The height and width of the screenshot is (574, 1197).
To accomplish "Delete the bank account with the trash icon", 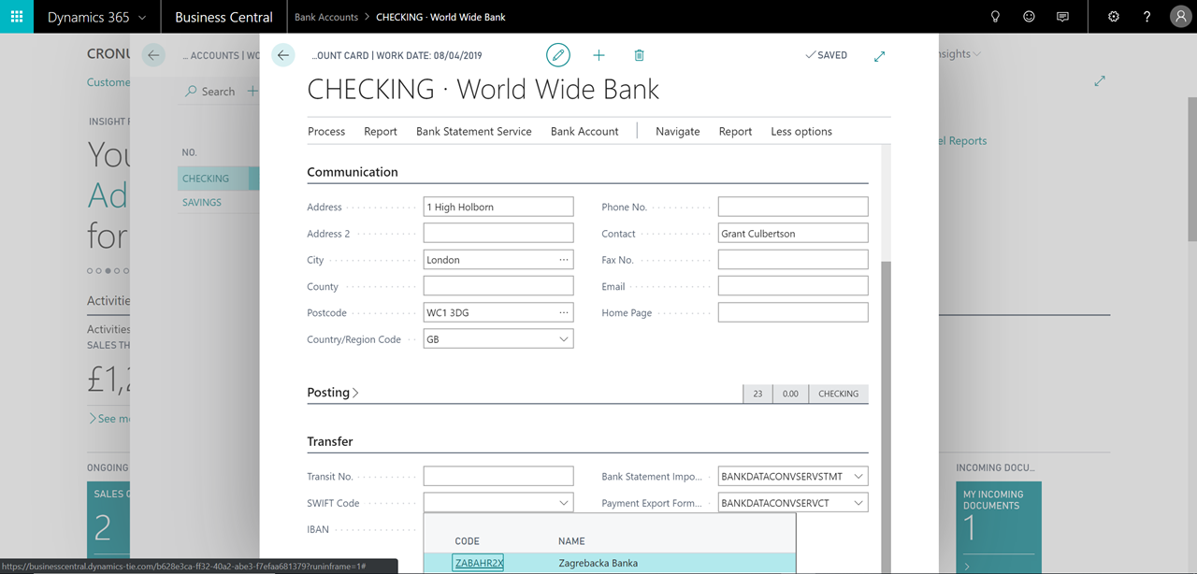I will [x=639, y=55].
